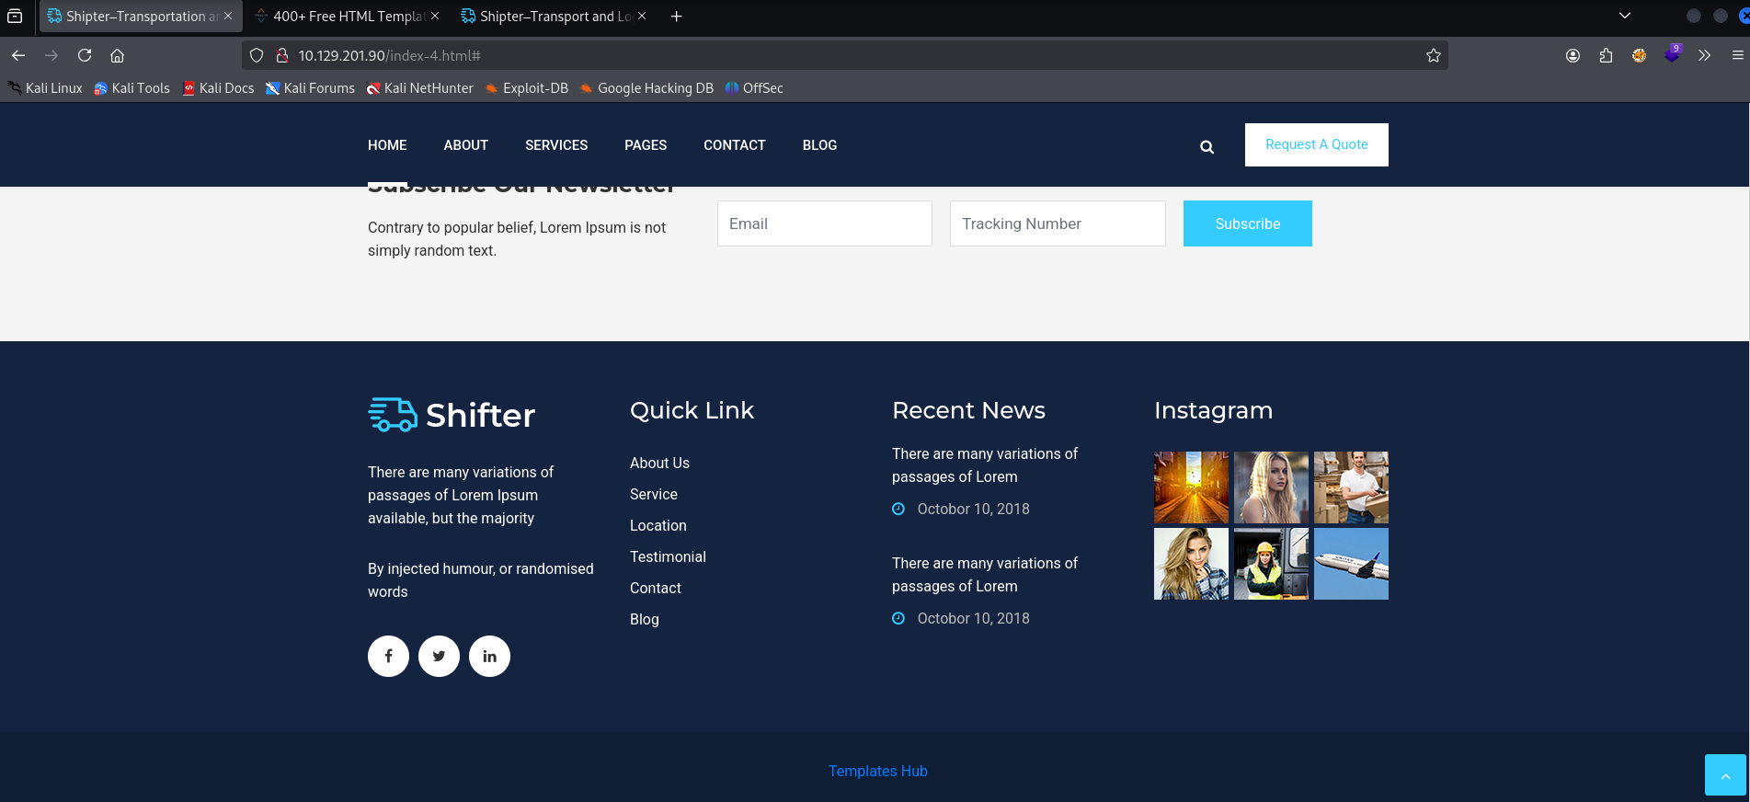Open the Exploit-DB bookmark
The height and width of the screenshot is (802, 1750).
click(527, 88)
